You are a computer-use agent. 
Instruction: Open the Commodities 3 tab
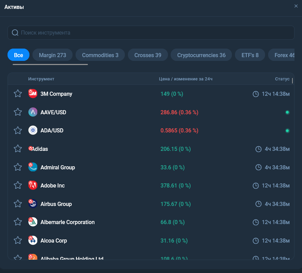100,55
